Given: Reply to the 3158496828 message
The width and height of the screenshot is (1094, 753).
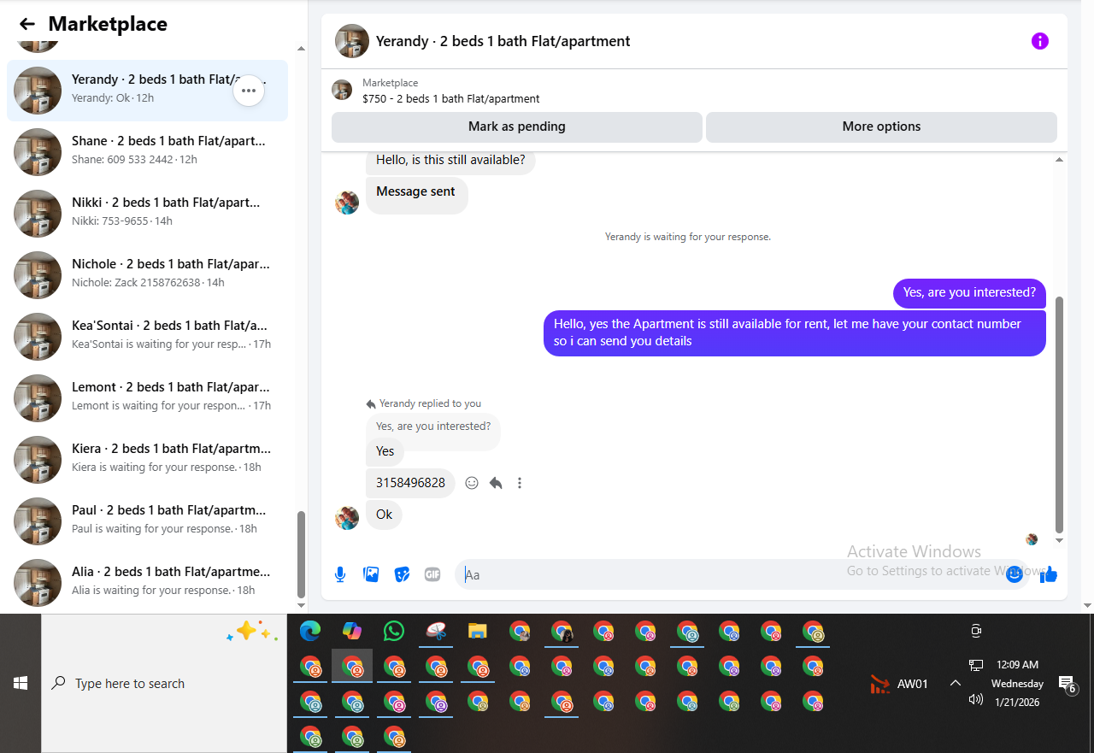Looking at the screenshot, I should [496, 483].
